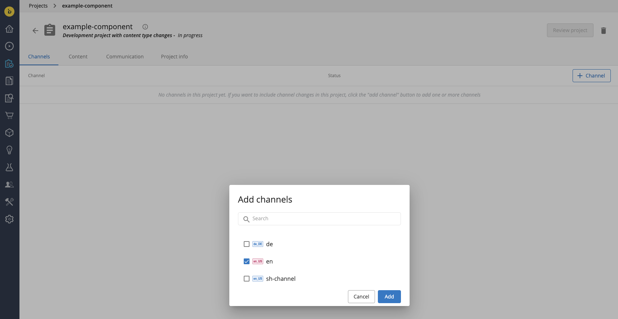The image size is (618, 319).
Task: Open the settings gear icon in sidebar
Action: pyautogui.click(x=9, y=219)
